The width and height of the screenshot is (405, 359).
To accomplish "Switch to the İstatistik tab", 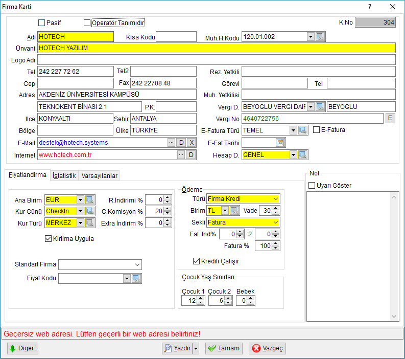I will (64, 175).
